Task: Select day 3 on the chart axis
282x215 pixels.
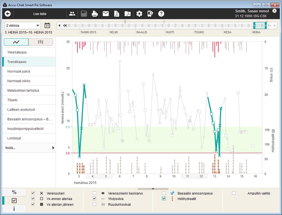Action: click(x=79, y=177)
